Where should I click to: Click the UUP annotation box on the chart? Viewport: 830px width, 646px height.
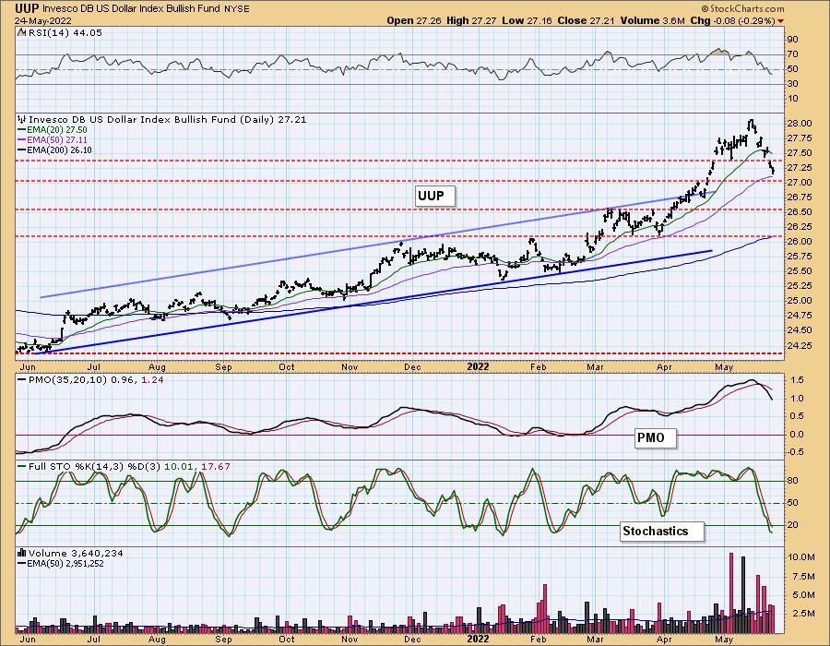435,197
